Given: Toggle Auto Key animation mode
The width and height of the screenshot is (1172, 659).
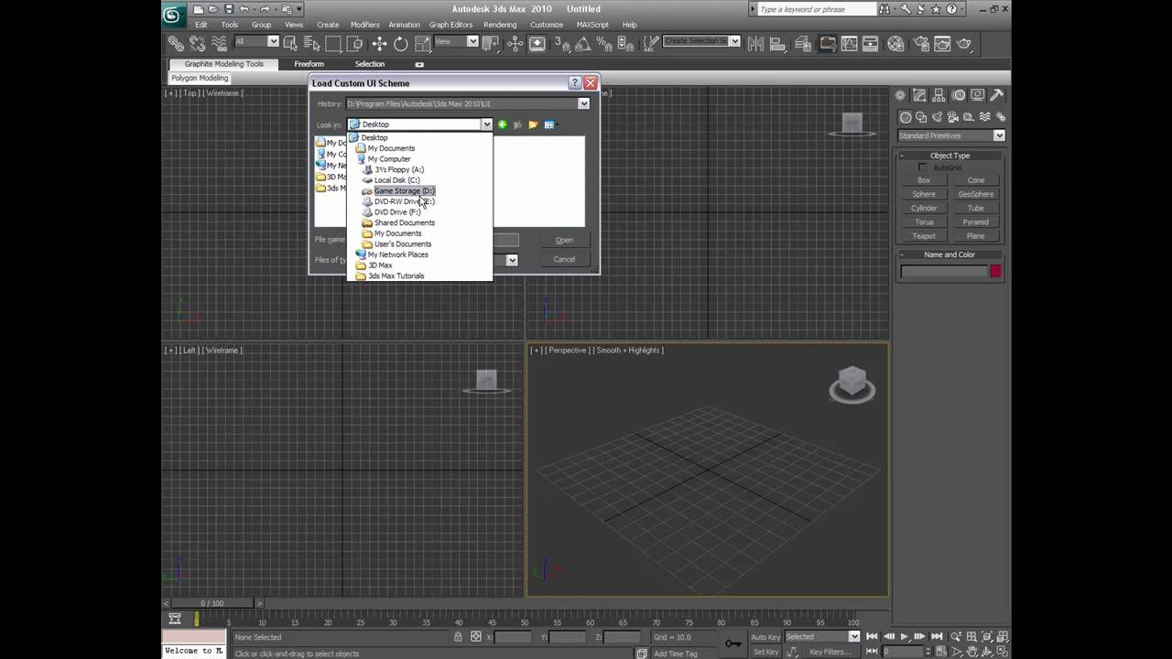Looking at the screenshot, I should coord(765,637).
